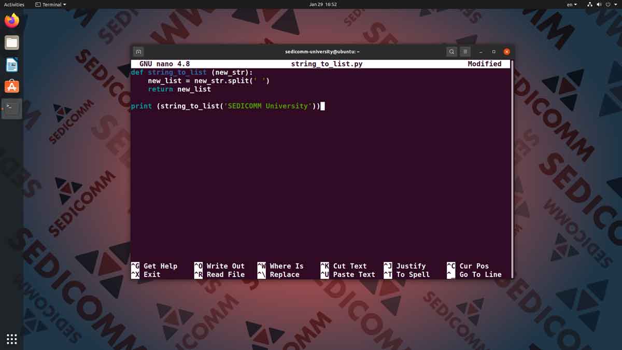
Task: Open a new terminal tab via the tab icon
Action: pos(138,51)
